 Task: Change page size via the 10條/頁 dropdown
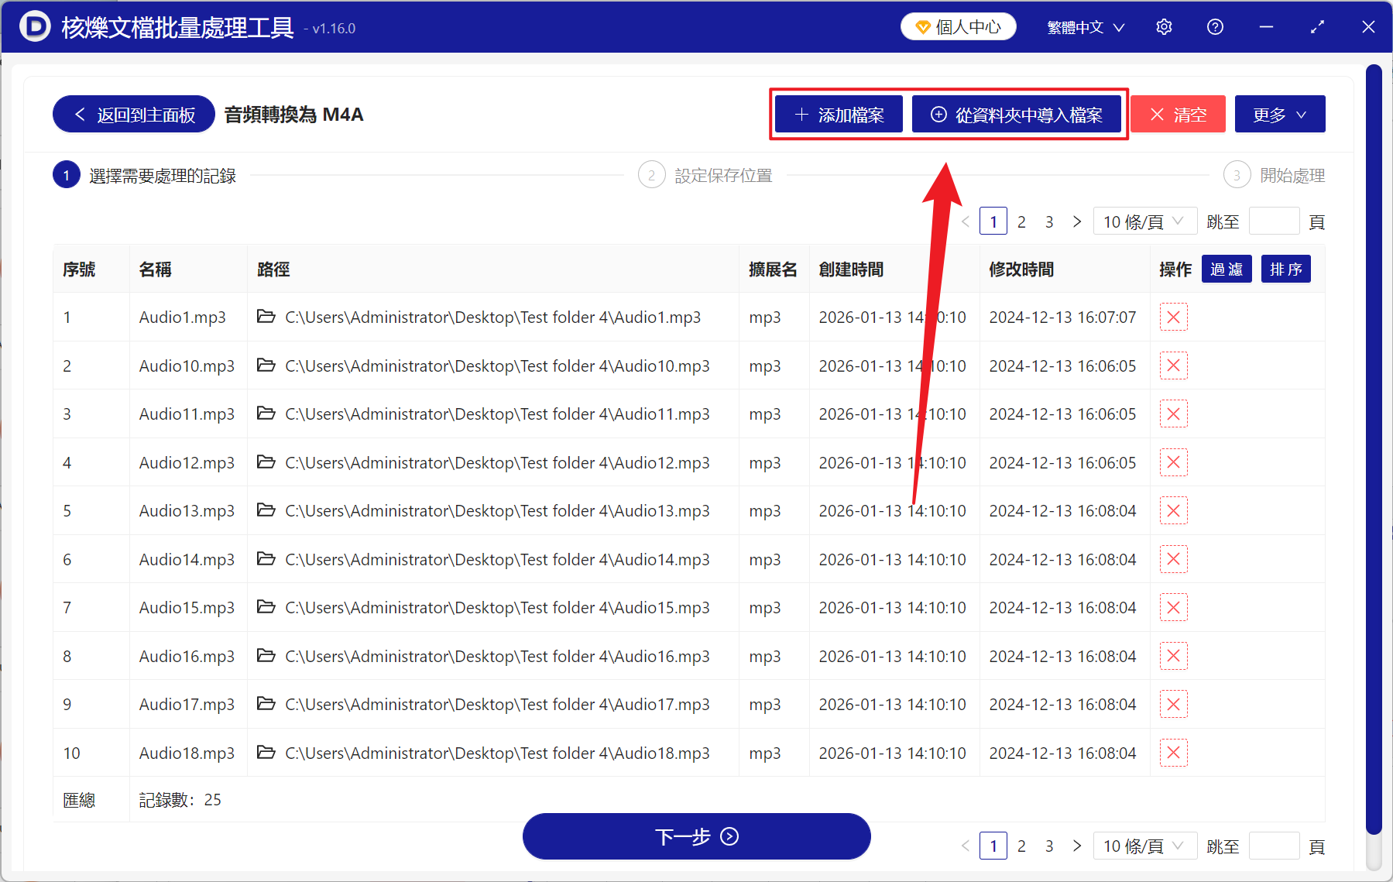pyautogui.click(x=1144, y=221)
